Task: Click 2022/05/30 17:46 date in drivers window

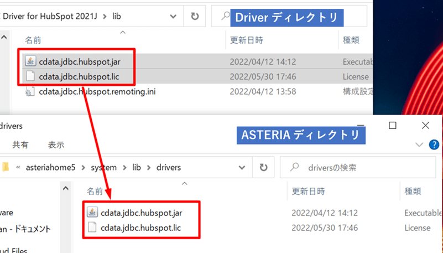Action: [325, 228]
